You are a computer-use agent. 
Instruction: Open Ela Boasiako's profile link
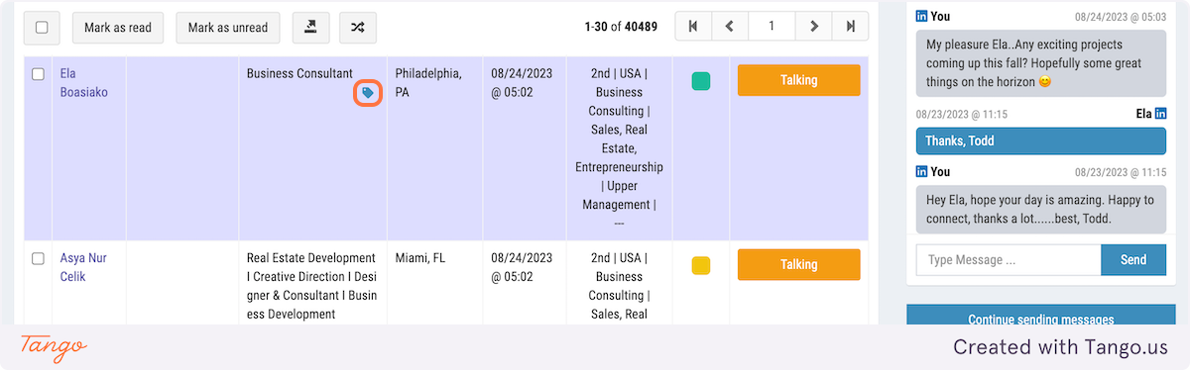pos(82,83)
